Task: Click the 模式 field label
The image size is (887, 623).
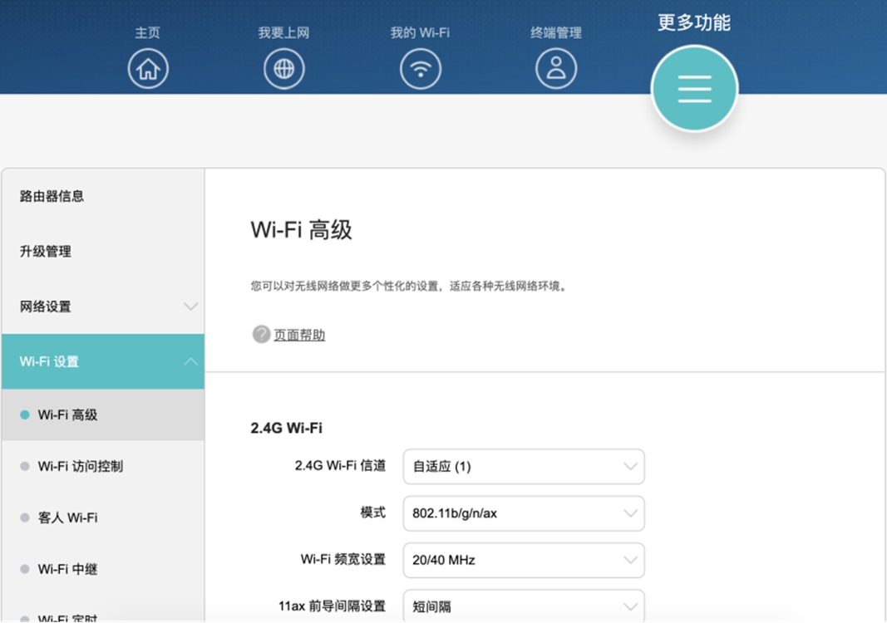Action: pos(372,513)
